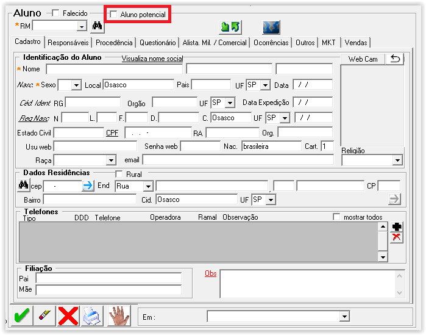Click the Web Cam button

pyautogui.click(x=363, y=59)
